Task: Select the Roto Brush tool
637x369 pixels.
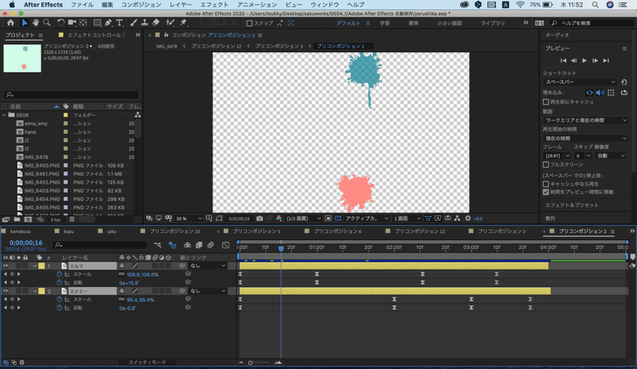Action: click(170, 23)
